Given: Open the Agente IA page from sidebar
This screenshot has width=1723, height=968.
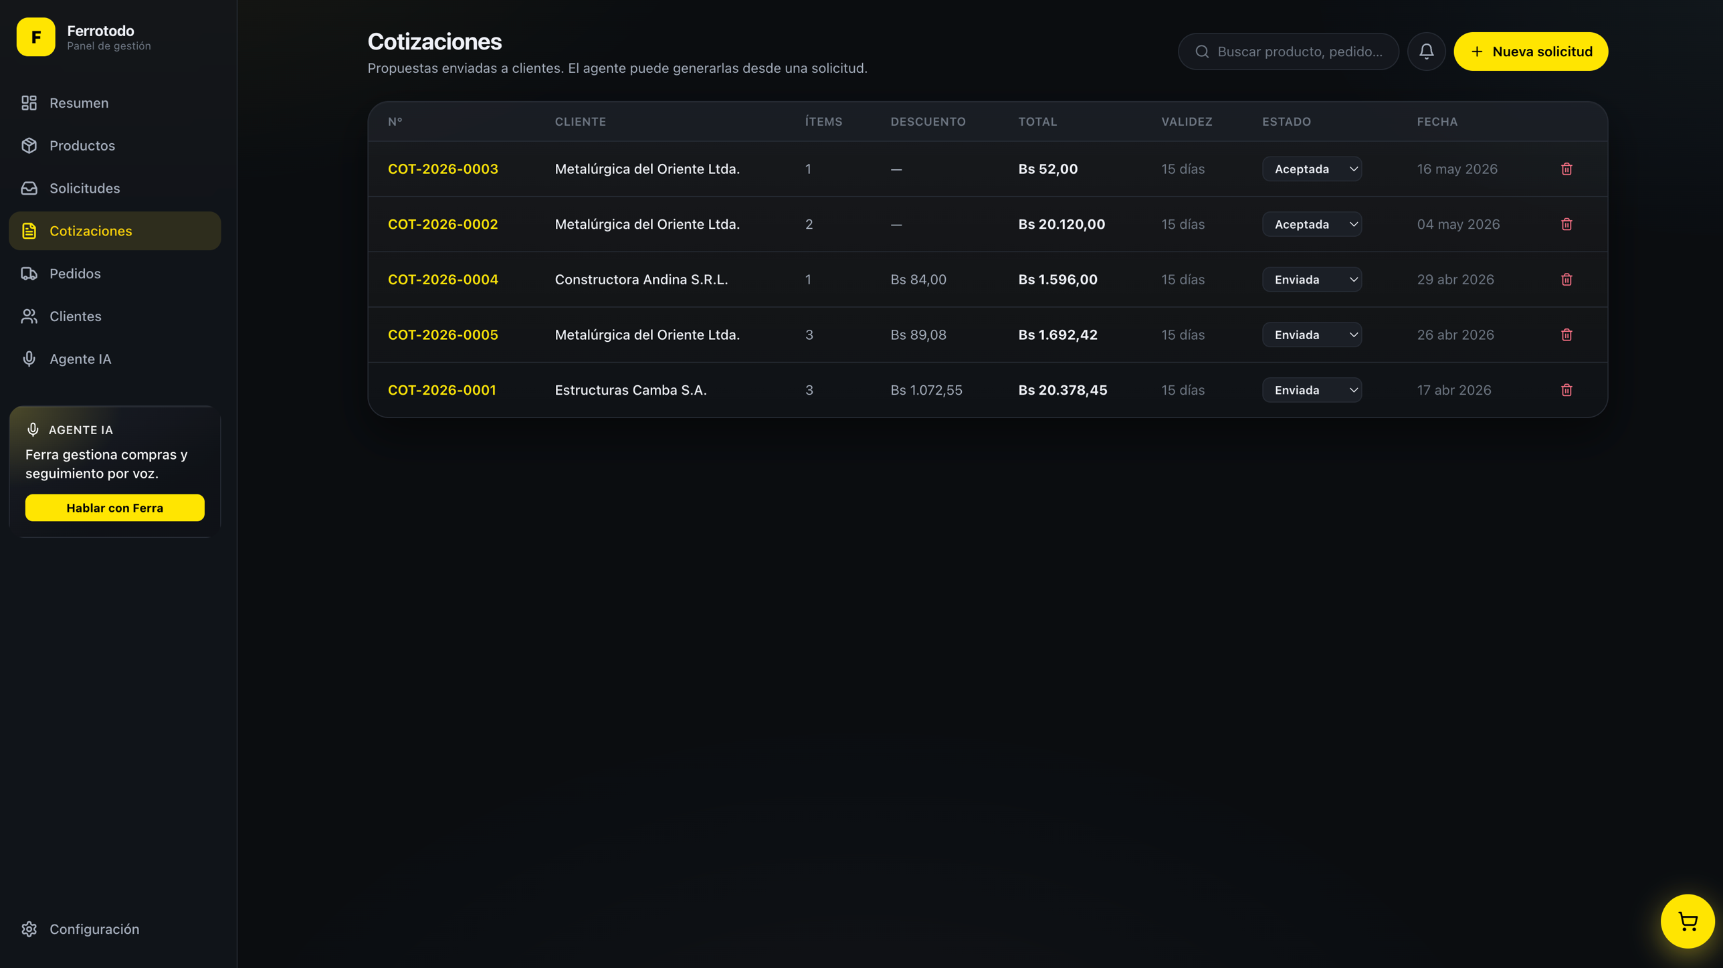Looking at the screenshot, I should (x=115, y=359).
